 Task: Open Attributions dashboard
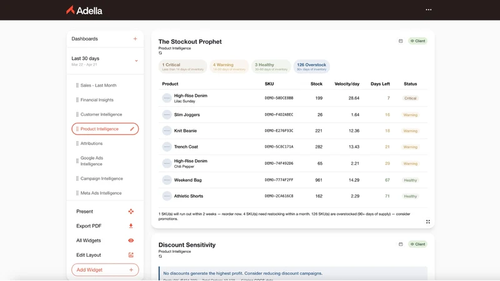point(91,144)
